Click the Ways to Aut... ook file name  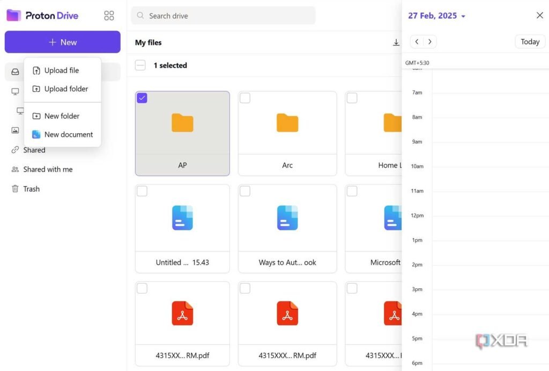pos(287,263)
